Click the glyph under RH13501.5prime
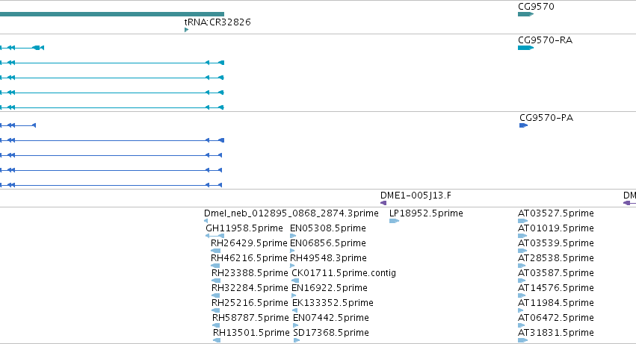Viewport: 636px width, 344px height. tap(217, 340)
